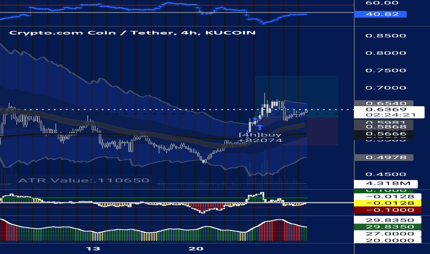The width and height of the screenshot is (430, 254).
Task: Click the blue up-arrow buy signal marker
Action: (259, 127)
